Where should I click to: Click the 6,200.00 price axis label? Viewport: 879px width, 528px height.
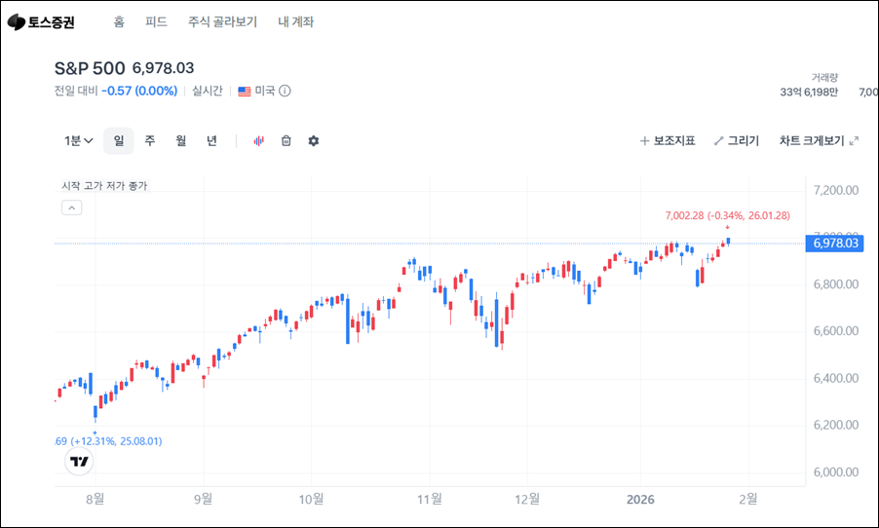(836, 425)
